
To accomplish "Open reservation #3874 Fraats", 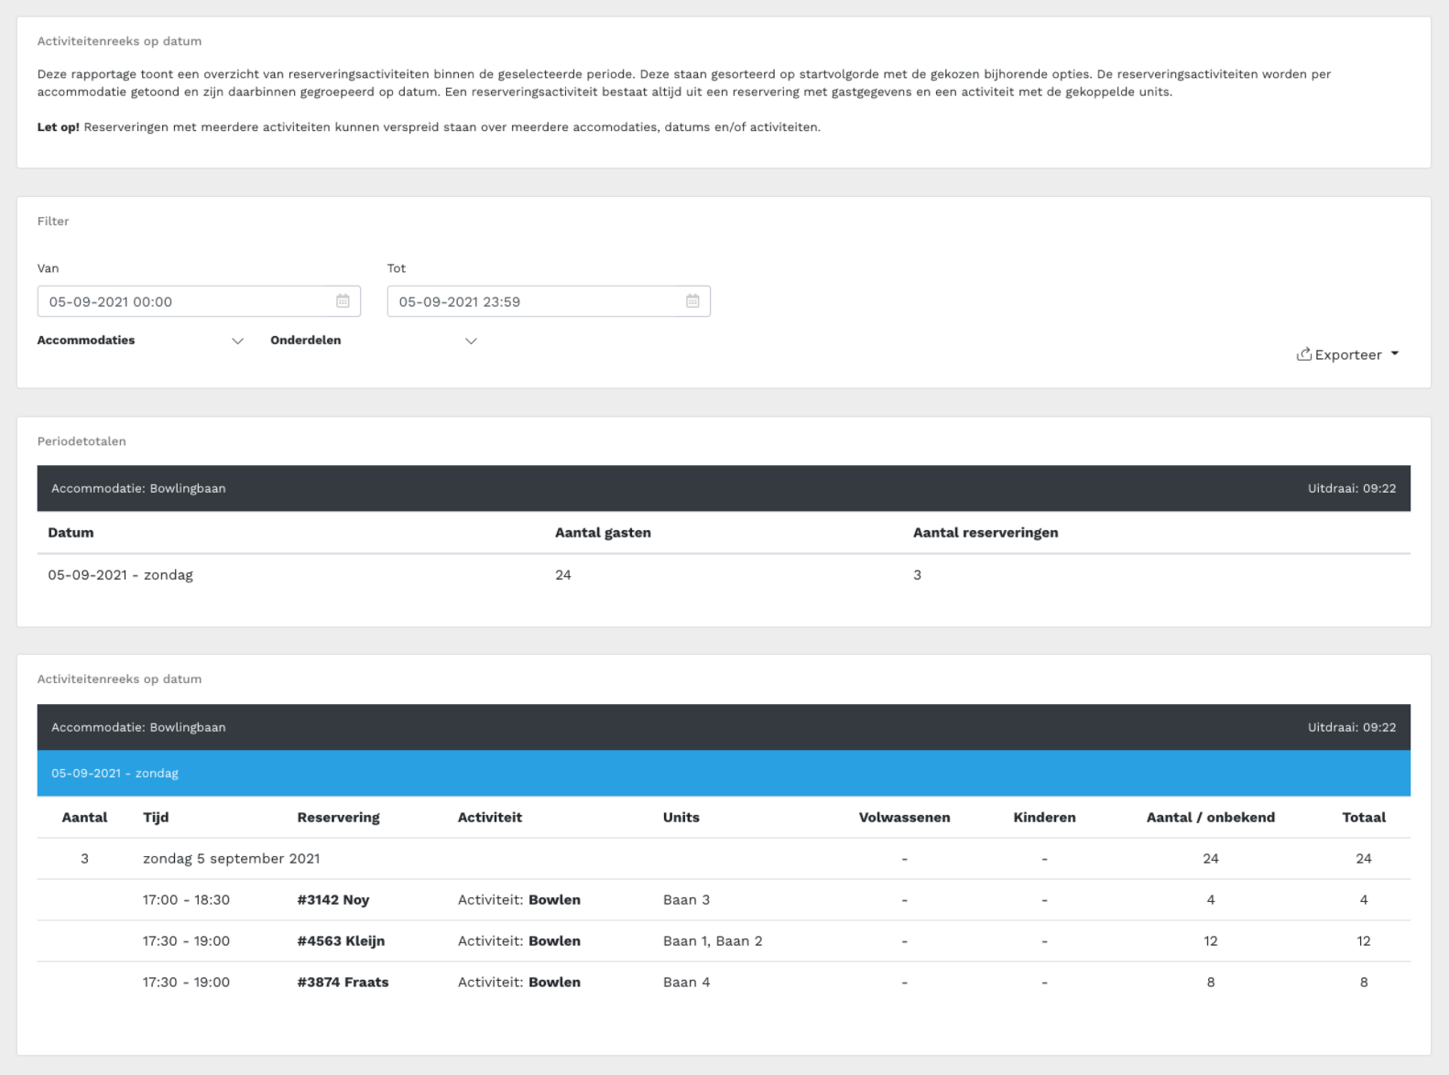I will (343, 983).
